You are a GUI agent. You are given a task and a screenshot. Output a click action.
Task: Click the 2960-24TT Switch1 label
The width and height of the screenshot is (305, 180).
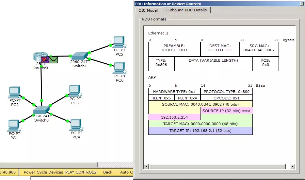pos(80,64)
